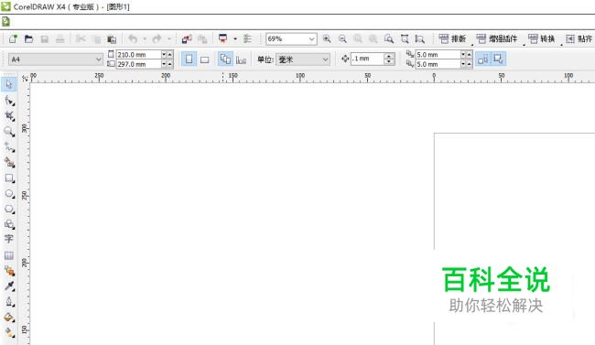Open a file with folder icon
595x345 pixels.
pyautogui.click(x=28, y=38)
